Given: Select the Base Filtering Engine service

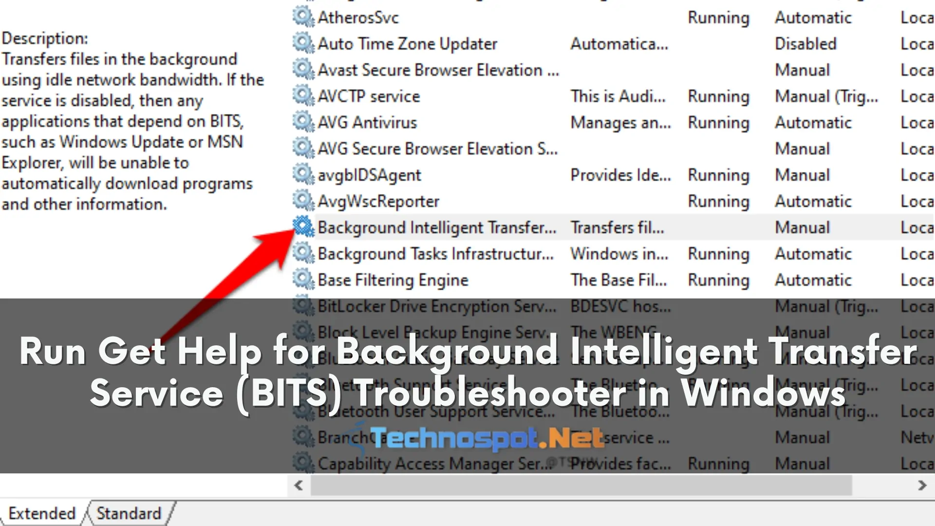Looking at the screenshot, I should point(393,281).
